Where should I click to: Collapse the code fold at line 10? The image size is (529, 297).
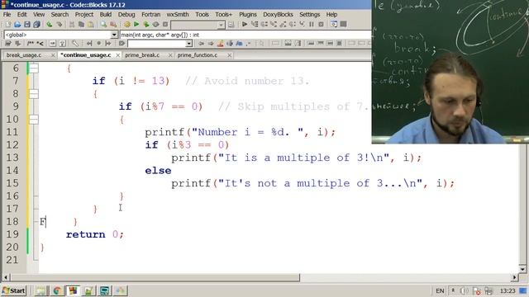point(34,120)
